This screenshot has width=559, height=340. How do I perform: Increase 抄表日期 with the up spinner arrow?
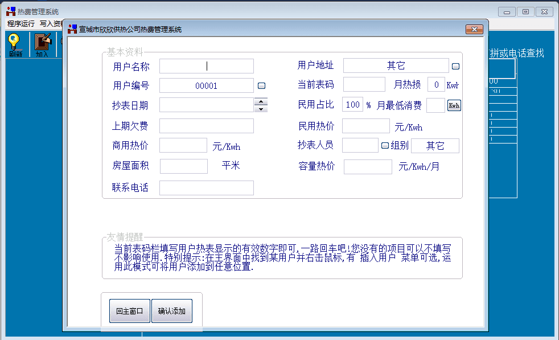click(261, 101)
